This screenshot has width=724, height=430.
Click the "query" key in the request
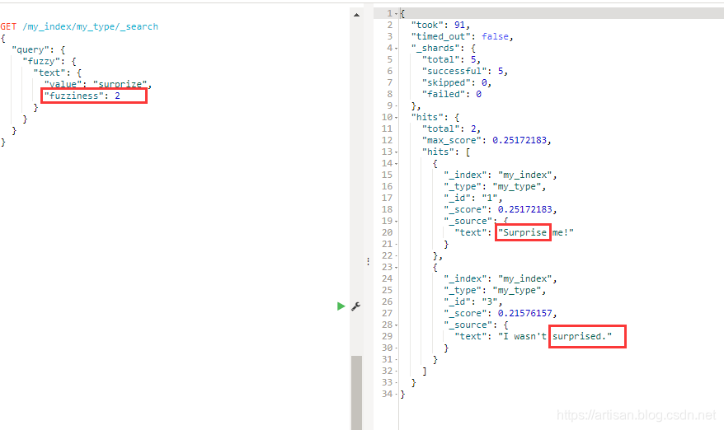(31, 49)
